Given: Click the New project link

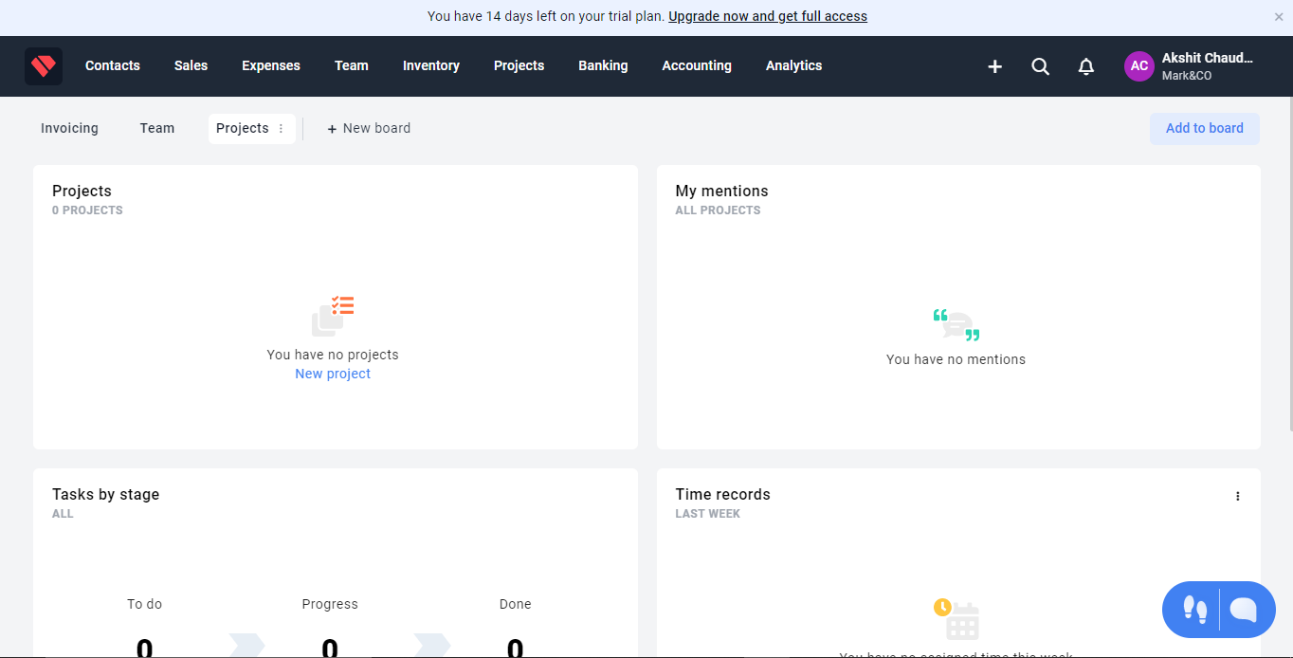Looking at the screenshot, I should tap(333, 375).
